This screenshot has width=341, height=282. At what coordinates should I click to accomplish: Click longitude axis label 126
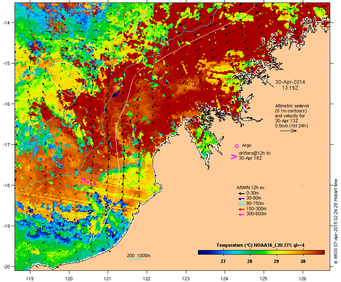(303, 279)
